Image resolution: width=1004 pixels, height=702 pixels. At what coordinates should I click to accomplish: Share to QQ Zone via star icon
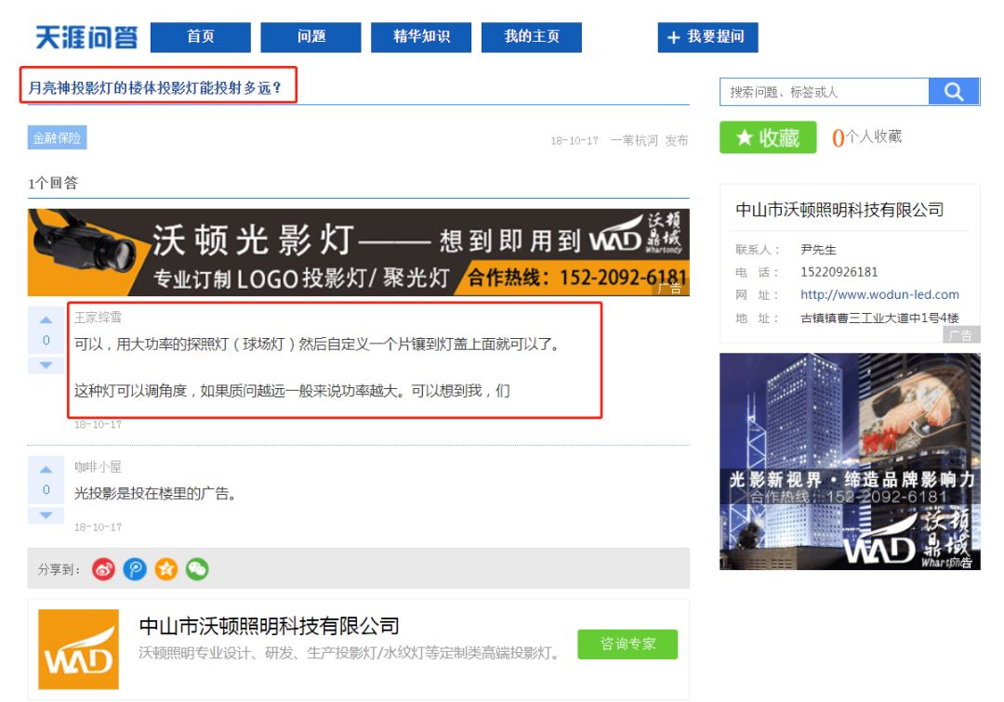[x=165, y=569]
